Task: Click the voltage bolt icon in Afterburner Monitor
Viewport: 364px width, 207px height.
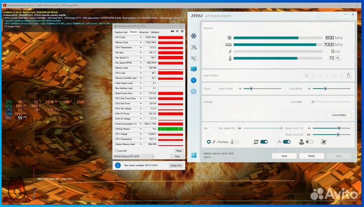Action: 230,51
